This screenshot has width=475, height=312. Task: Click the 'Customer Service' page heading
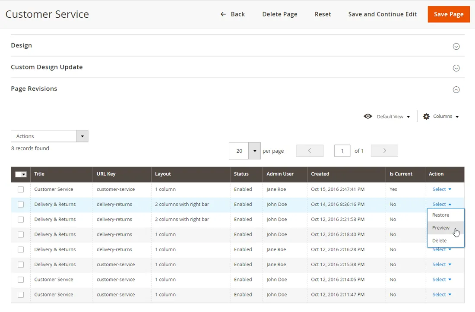click(x=47, y=14)
